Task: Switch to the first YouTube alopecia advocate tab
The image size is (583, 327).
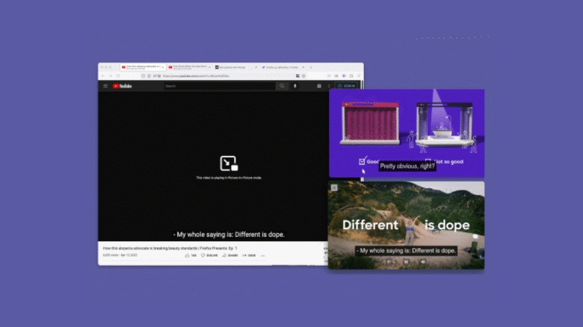Action: 144,67
